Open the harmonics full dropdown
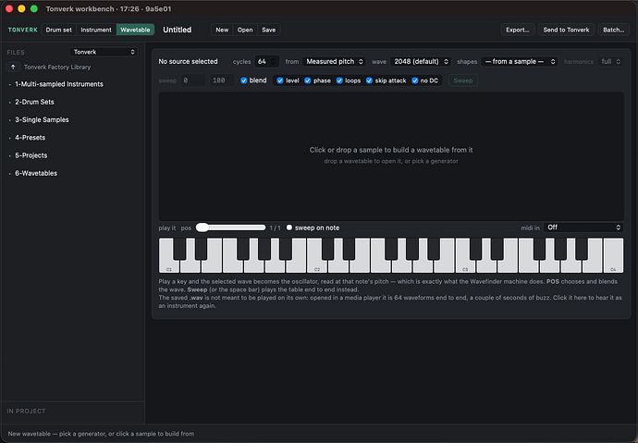 [611, 61]
